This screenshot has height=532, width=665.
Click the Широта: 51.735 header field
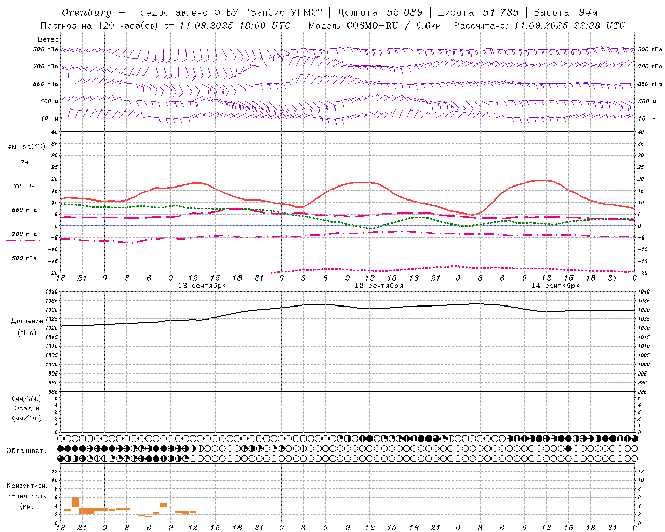478,12
